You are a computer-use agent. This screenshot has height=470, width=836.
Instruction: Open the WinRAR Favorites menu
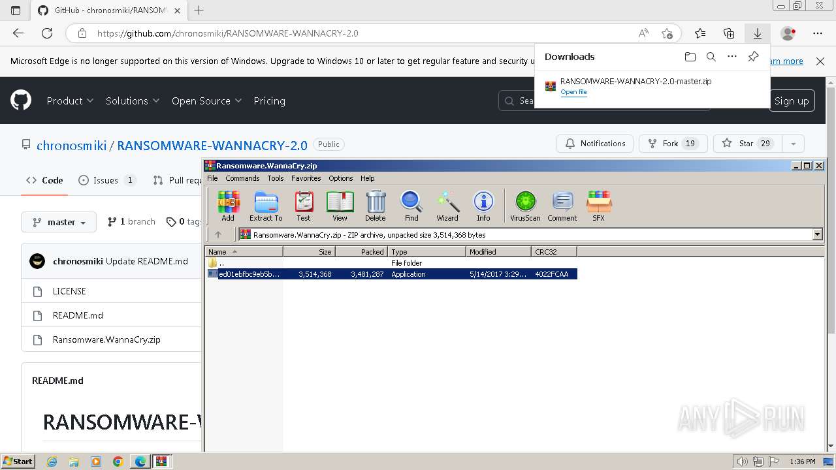pos(306,178)
